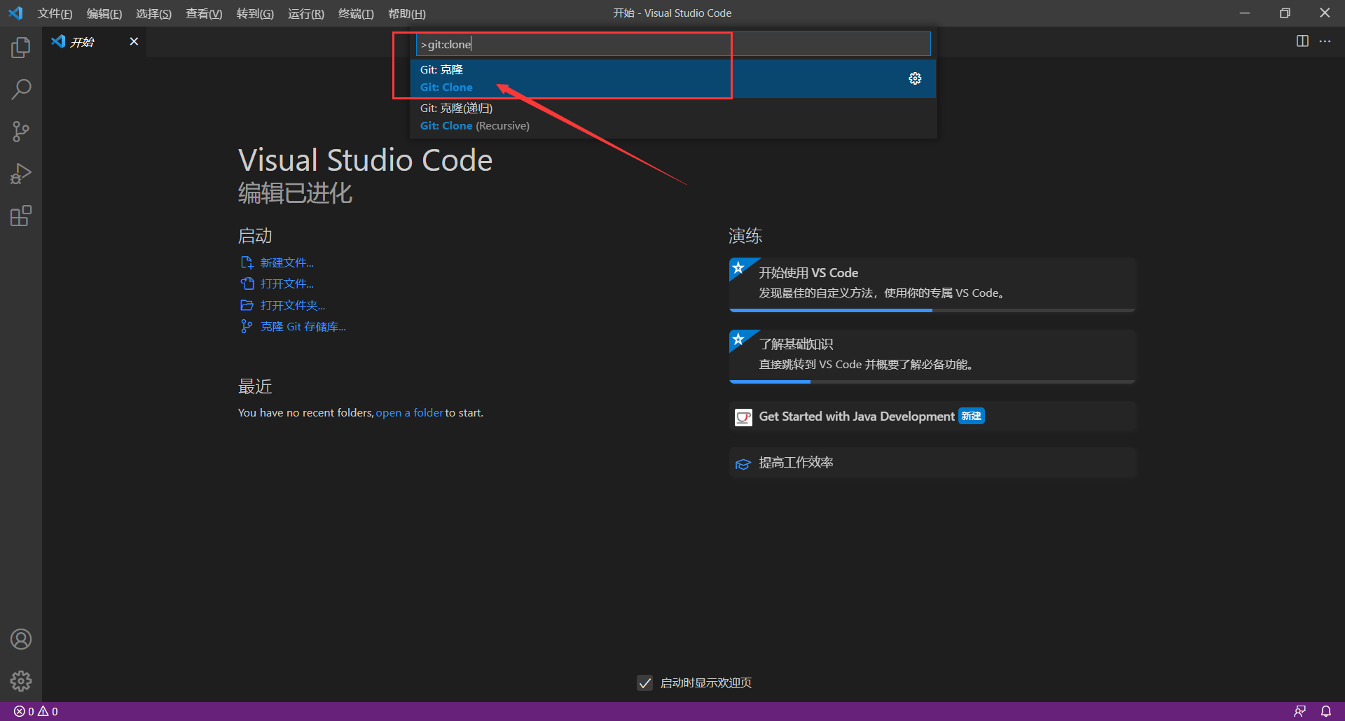Viewport: 1345px width, 721px height.
Task: Click the command palette input box
Action: pos(673,44)
